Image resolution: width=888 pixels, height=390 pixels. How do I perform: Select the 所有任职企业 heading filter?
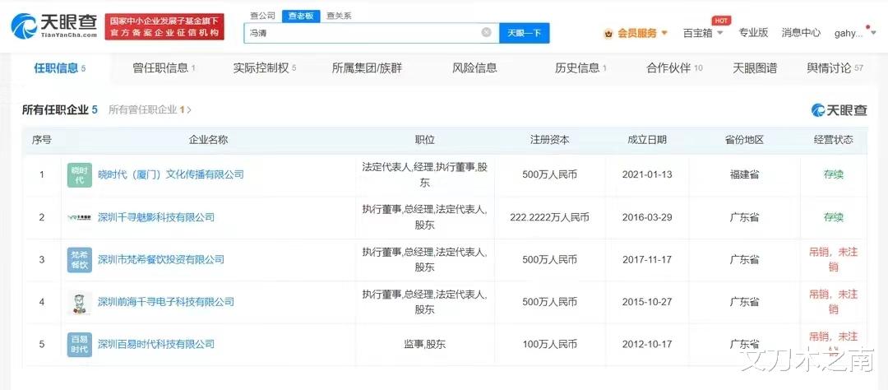[x=59, y=110]
